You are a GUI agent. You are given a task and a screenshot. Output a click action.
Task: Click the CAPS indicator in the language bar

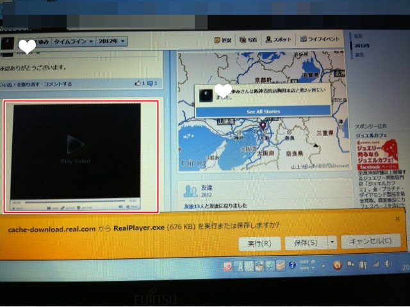(x=304, y=261)
